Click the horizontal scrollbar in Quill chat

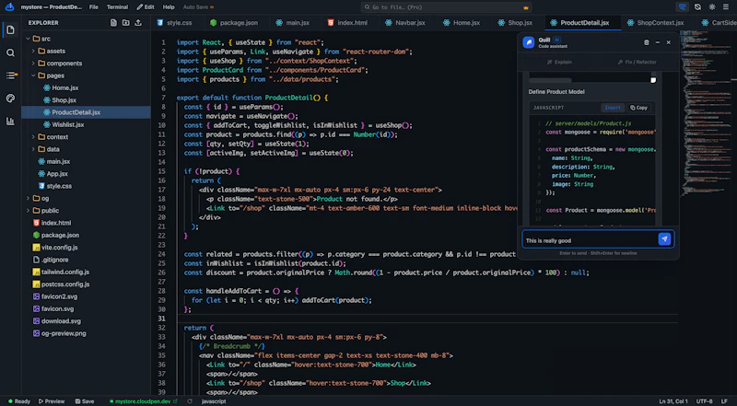[x=550, y=80]
